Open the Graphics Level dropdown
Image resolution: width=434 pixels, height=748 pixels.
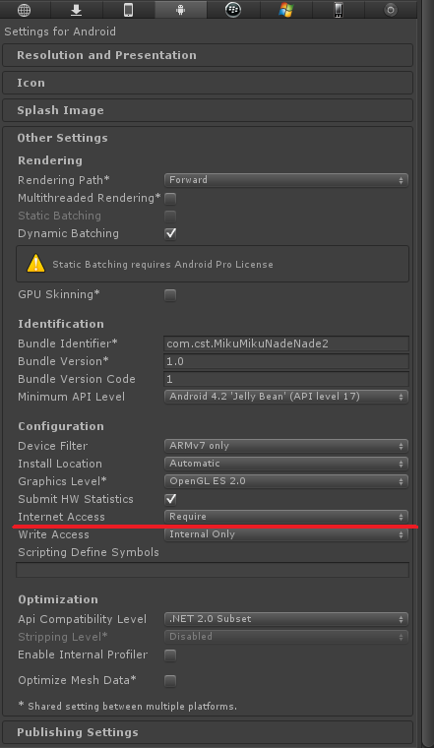[286, 481]
